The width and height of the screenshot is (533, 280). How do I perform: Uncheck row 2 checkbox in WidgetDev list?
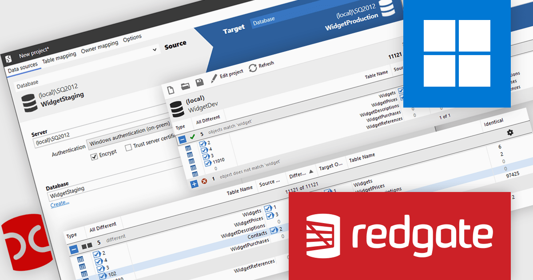[x=203, y=144]
